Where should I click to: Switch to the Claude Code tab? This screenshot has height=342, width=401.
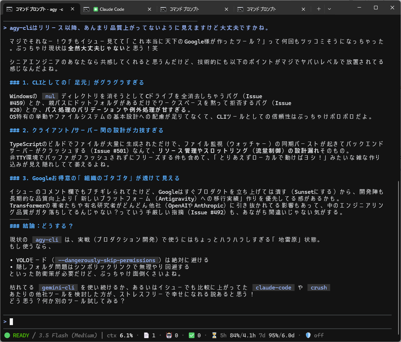pyautogui.click(x=118, y=9)
